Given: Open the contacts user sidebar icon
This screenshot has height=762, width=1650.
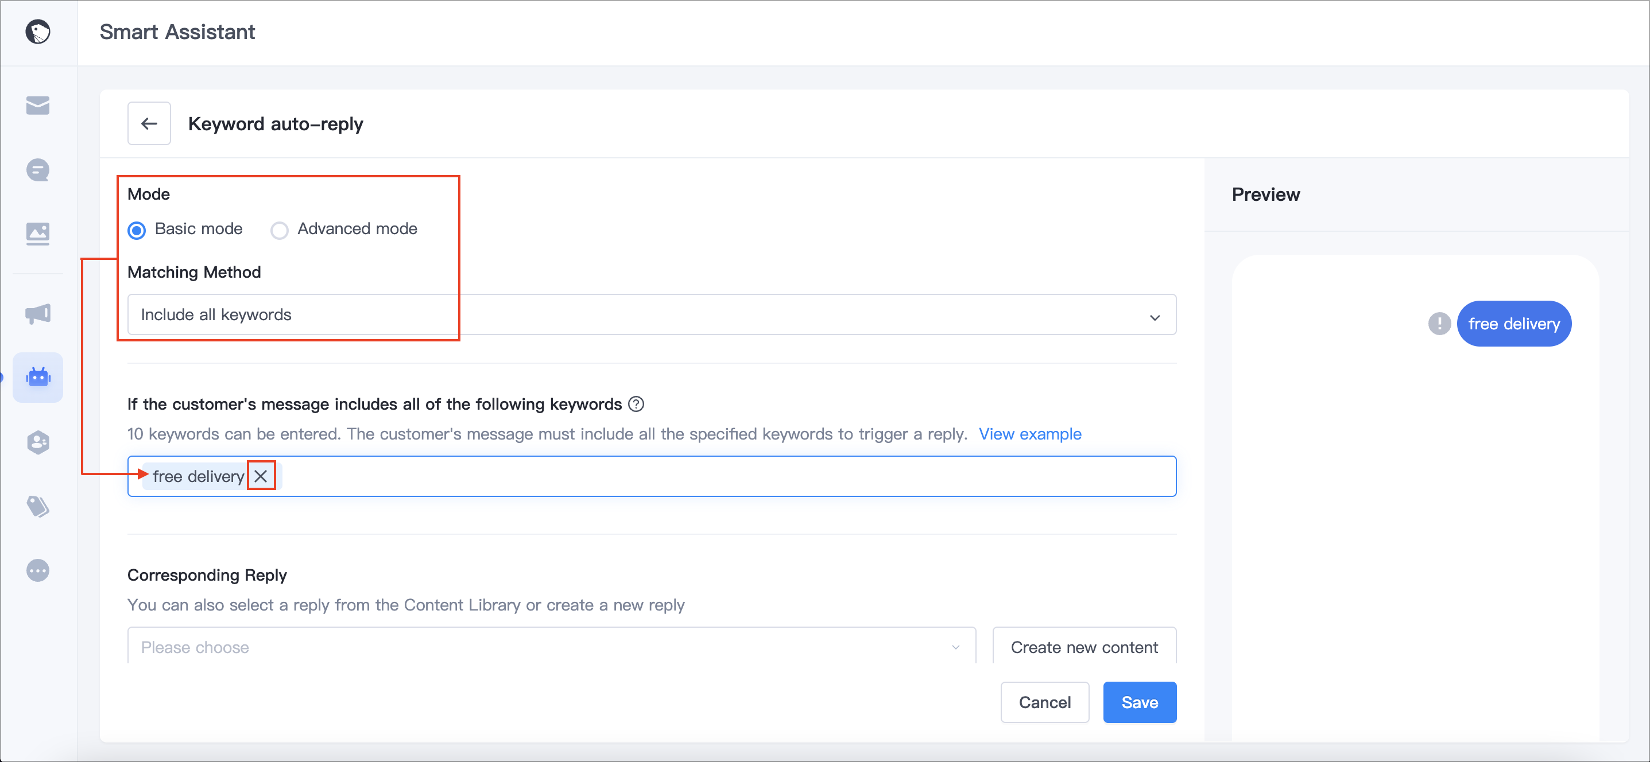Looking at the screenshot, I should pyautogui.click(x=38, y=442).
